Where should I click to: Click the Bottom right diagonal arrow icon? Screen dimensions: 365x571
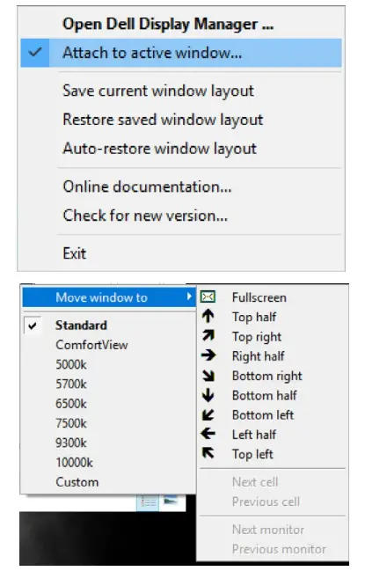tap(208, 376)
